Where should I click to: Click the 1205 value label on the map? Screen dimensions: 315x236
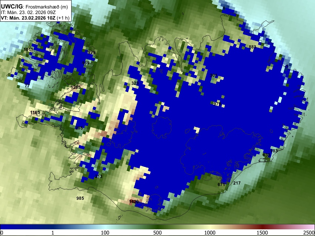76,87
